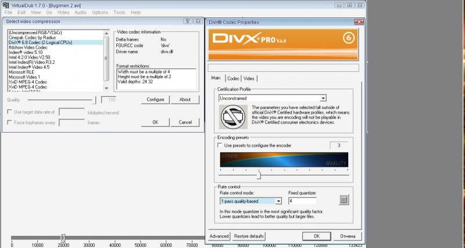The height and width of the screenshot is (248, 465).
Task: Click the Fixed quantizer input field
Action: pos(302,201)
